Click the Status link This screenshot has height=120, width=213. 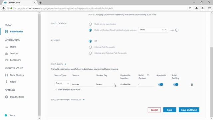[12, 115]
